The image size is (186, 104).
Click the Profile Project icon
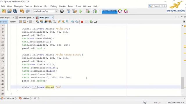[x=95, y=11]
